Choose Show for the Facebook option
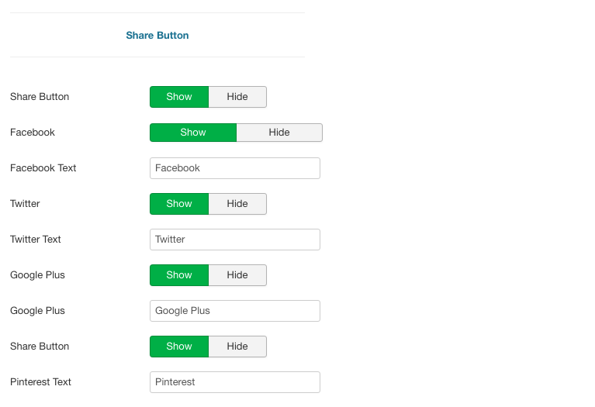595x407 pixels. pyautogui.click(x=193, y=133)
